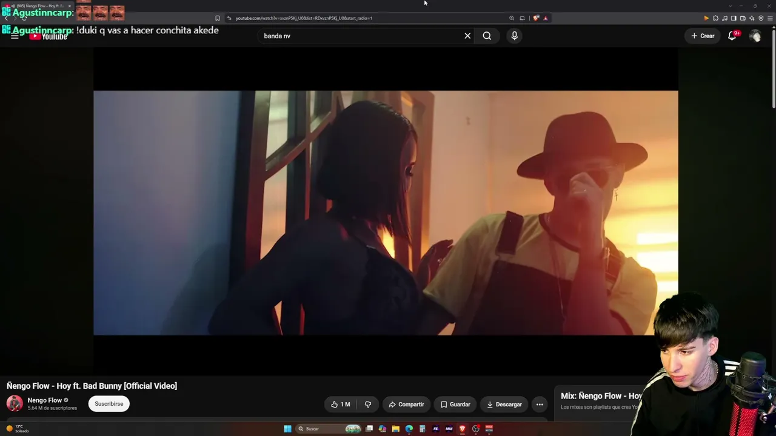Open the browser sidebar panel icon

point(734,18)
